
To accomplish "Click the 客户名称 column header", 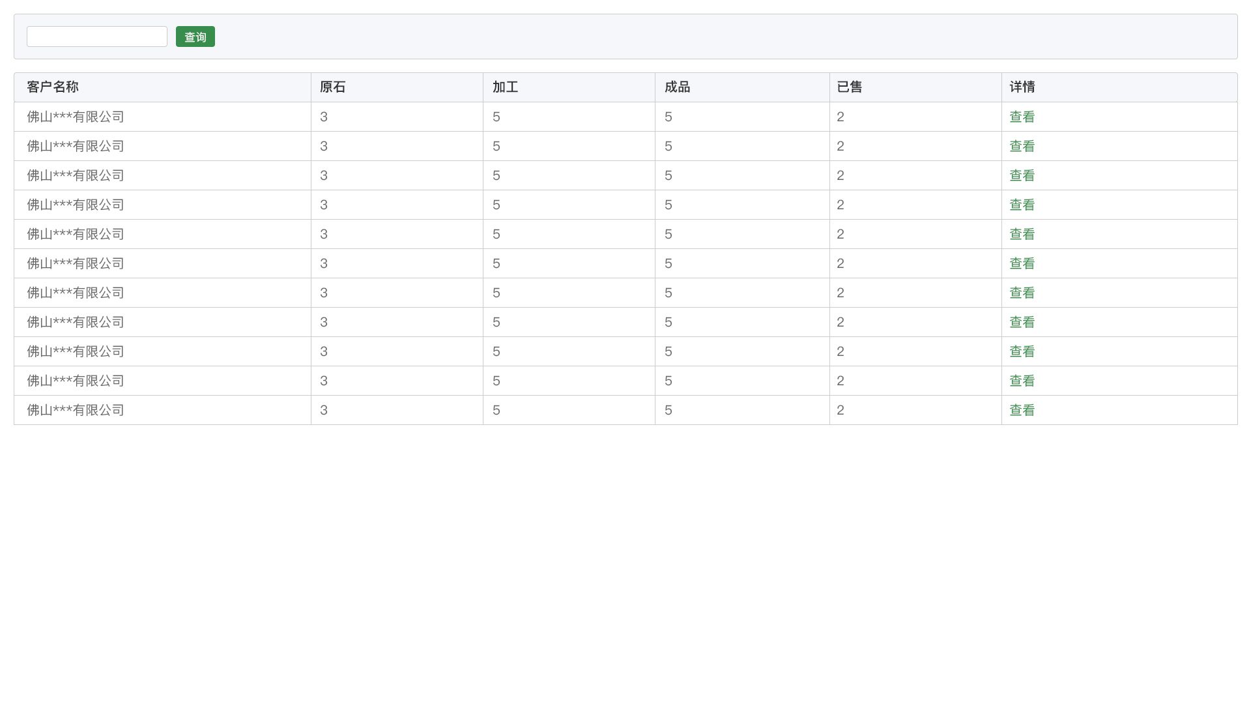I will click(53, 87).
